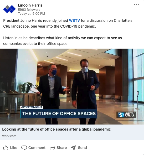Click the 'Comment' text label

pyautogui.click(x=37, y=148)
